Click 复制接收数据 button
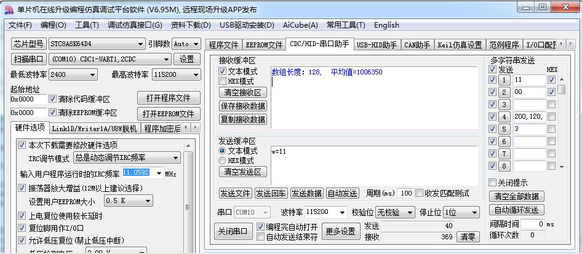The image size is (582, 254). pyautogui.click(x=243, y=119)
